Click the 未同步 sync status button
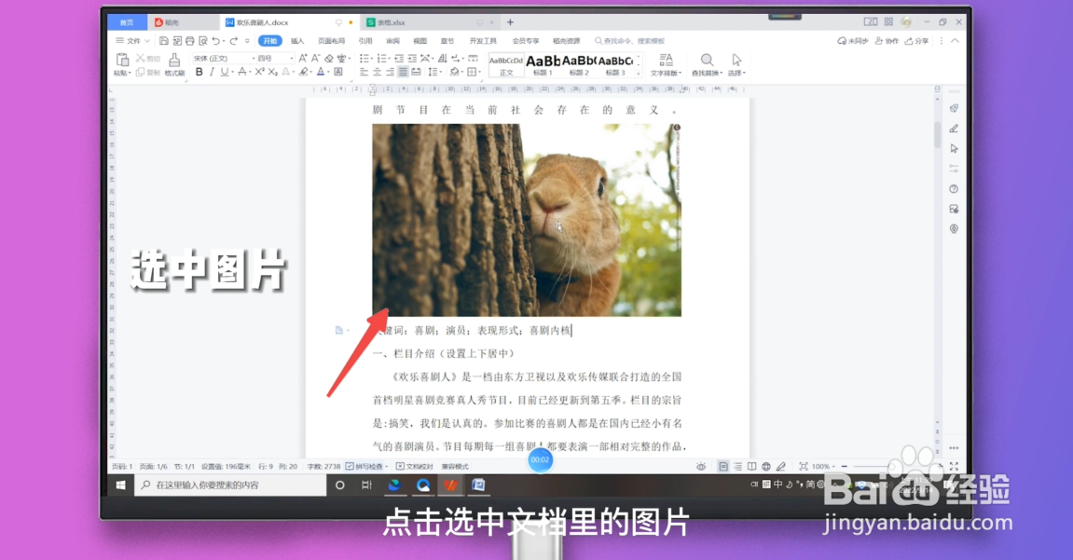The width and height of the screenshot is (1073, 560). click(853, 41)
